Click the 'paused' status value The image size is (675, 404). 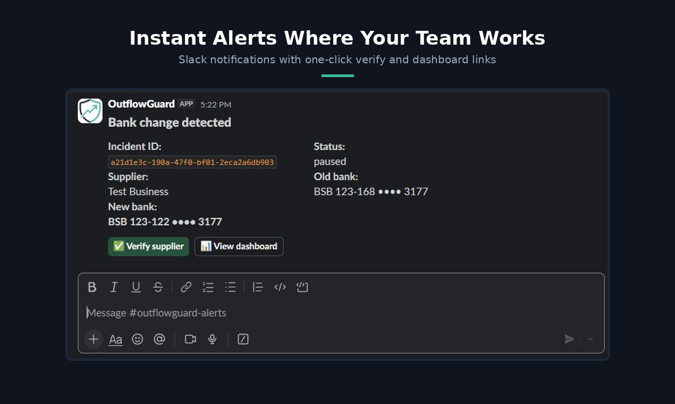pos(330,162)
